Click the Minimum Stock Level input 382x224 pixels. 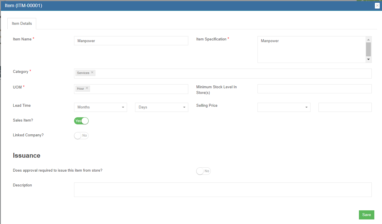[x=314, y=89]
